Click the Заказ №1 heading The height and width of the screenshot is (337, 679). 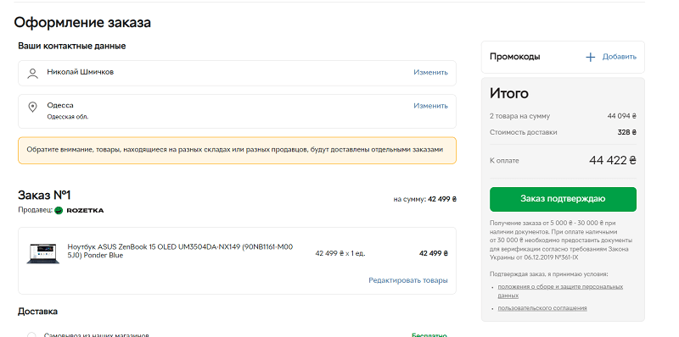44,196
